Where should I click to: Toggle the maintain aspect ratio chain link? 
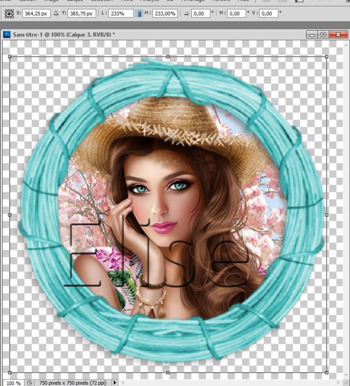click(139, 14)
